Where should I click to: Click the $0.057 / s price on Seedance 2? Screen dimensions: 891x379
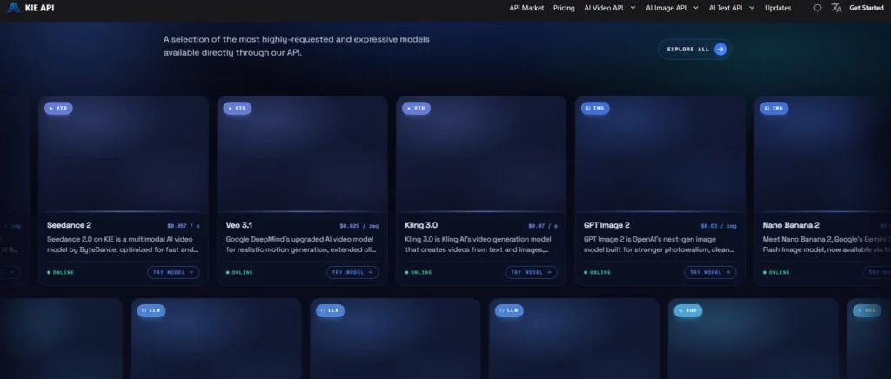pos(184,226)
